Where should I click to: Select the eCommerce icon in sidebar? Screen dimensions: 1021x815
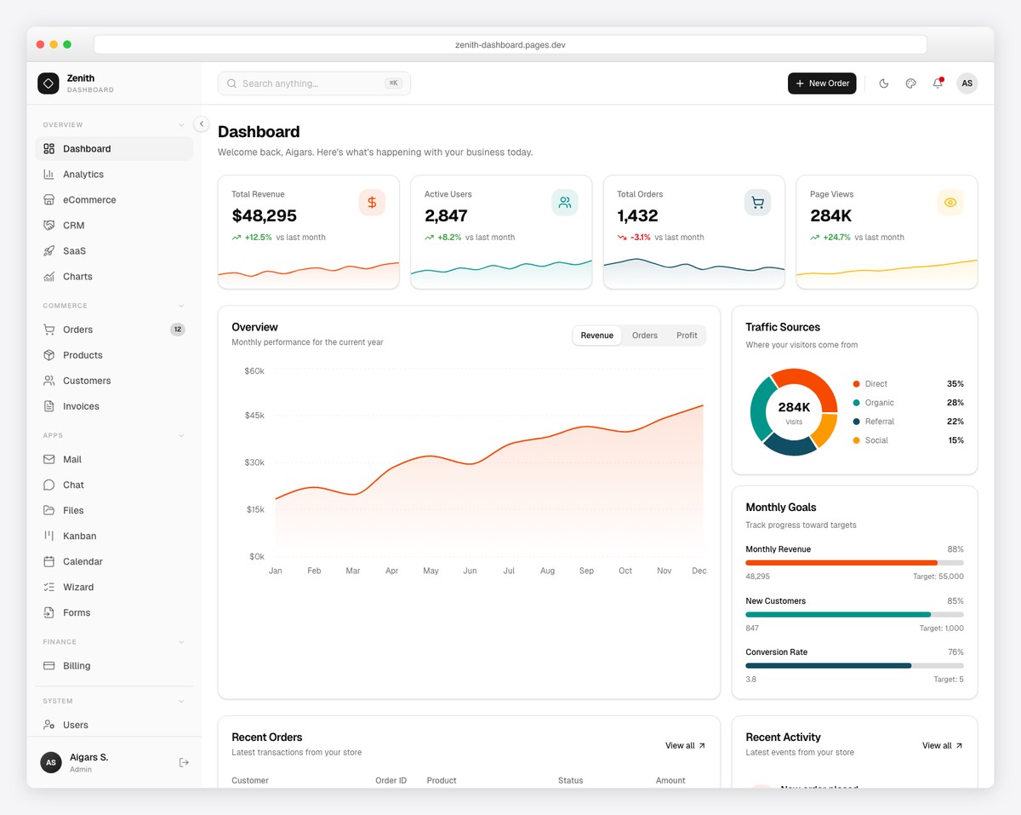point(48,199)
